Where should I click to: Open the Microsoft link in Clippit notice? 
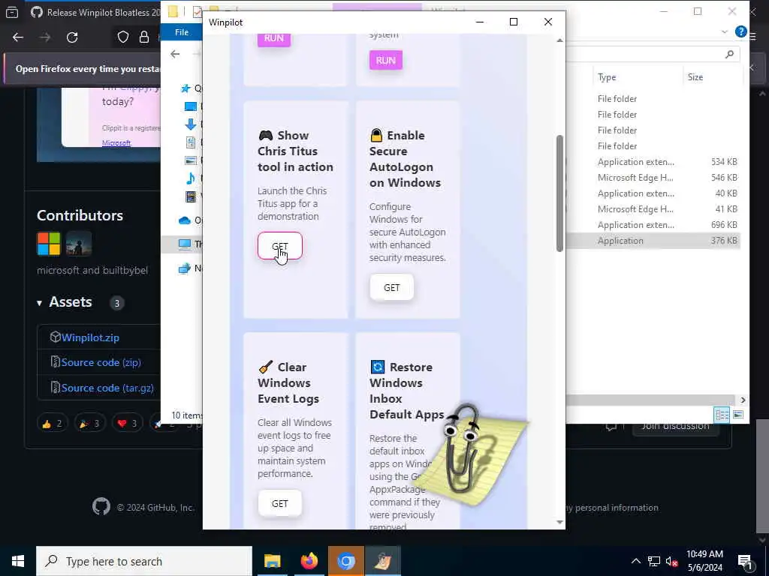tap(116, 143)
